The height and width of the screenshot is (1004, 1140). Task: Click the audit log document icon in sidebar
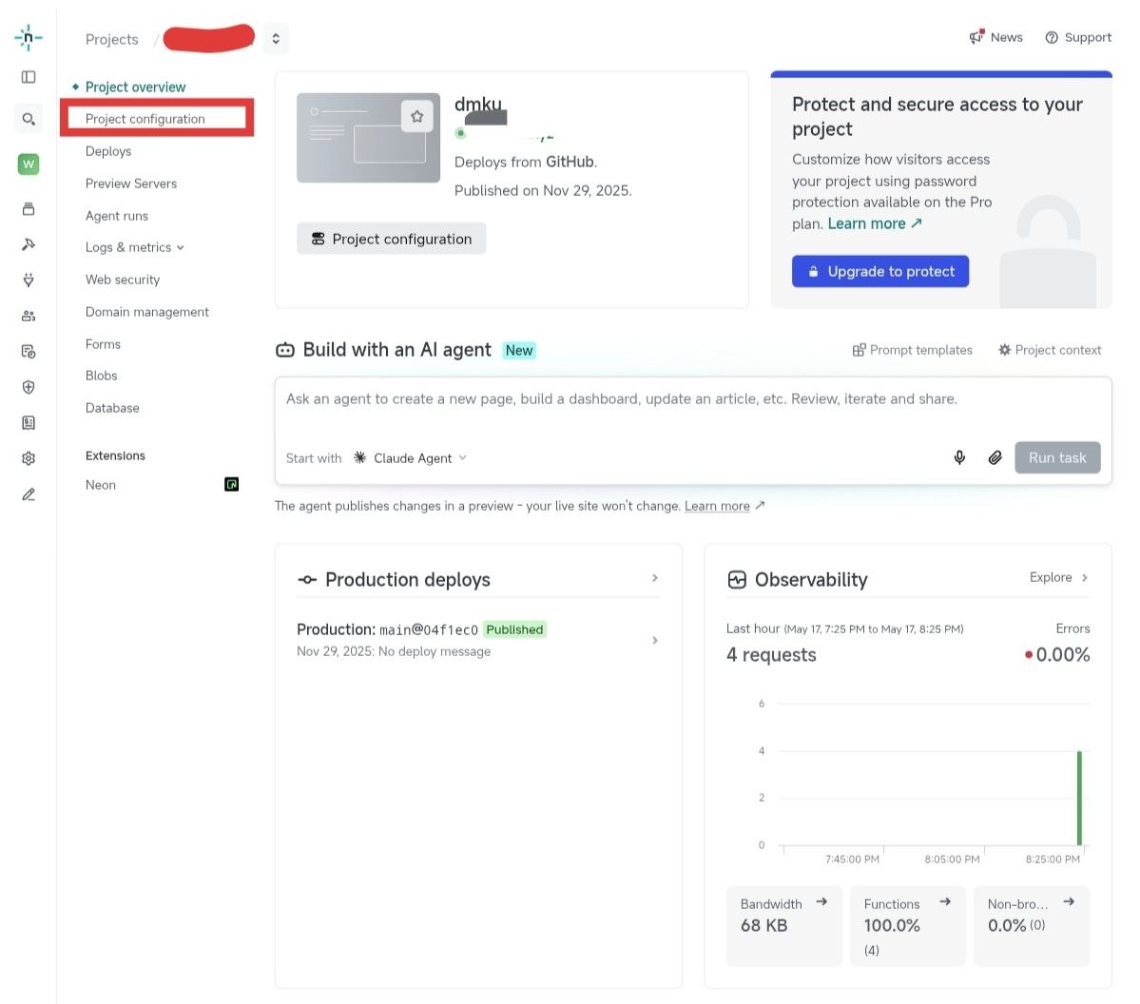[29, 352]
